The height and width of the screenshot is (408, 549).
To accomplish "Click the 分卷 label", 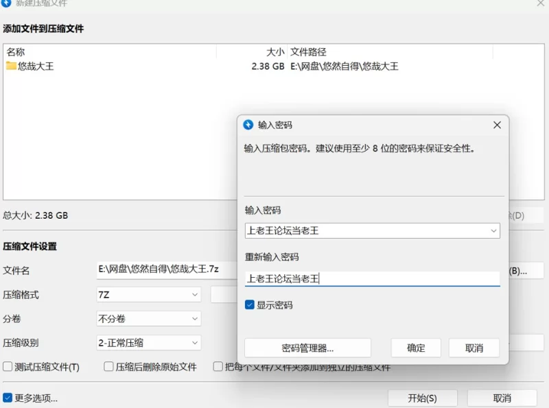I will [x=12, y=319].
